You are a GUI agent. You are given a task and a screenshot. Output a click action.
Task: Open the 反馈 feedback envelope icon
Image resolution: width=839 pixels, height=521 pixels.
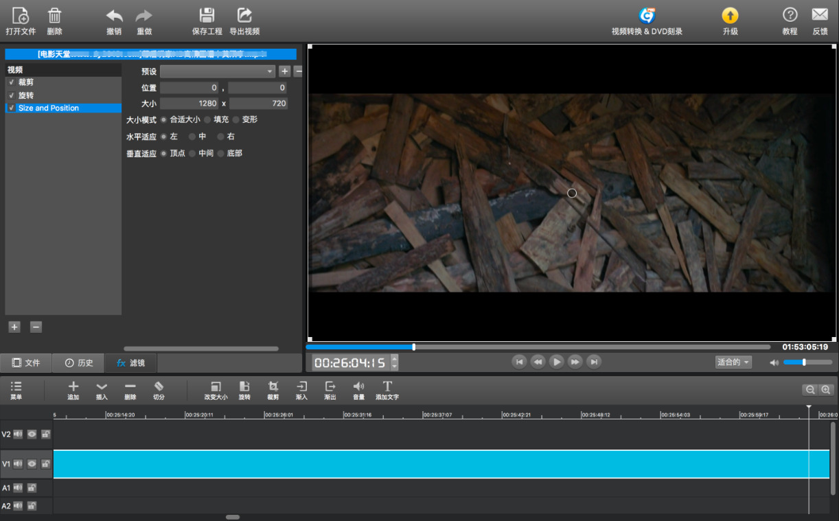(x=820, y=15)
